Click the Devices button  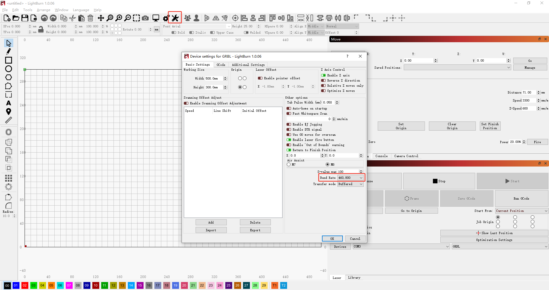point(340,247)
